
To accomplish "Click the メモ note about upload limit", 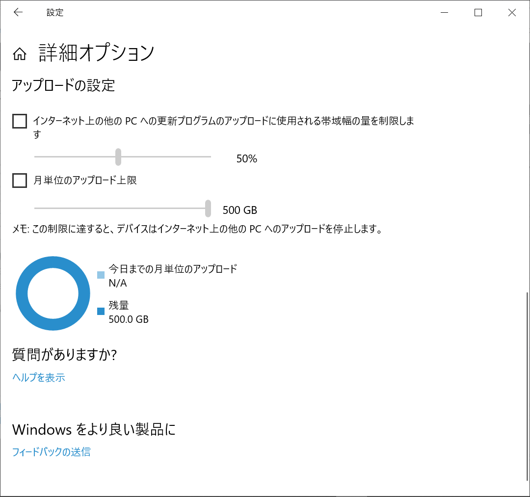I will pyautogui.click(x=197, y=229).
